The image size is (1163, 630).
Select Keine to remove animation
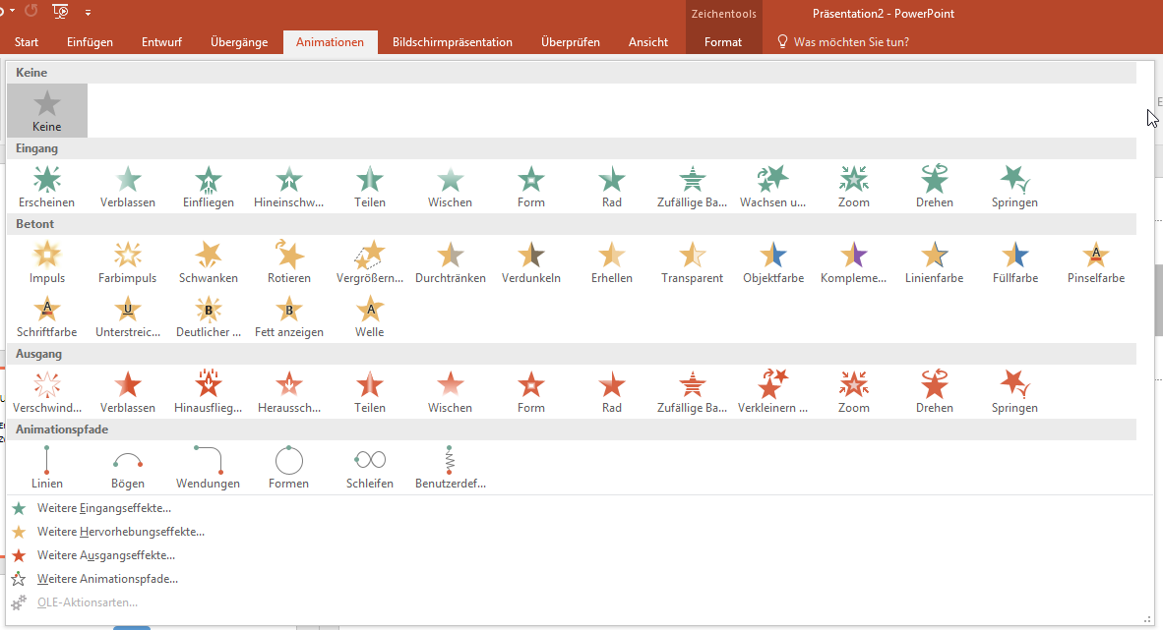point(47,109)
